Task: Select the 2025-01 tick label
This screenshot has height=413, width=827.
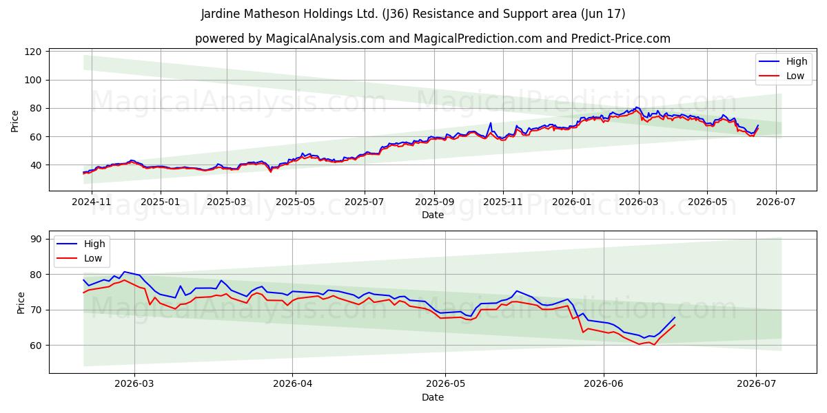Action: pos(160,202)
